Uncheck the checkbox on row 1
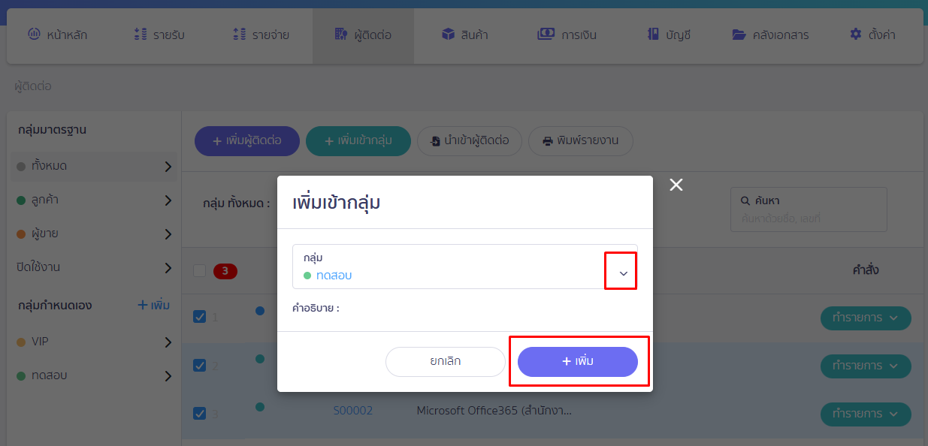This screenshot has height=446, width=928. (x=199, y=317)
